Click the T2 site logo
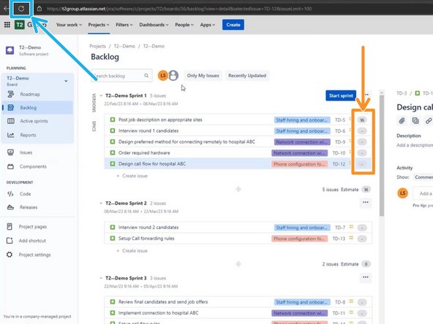 19,25
